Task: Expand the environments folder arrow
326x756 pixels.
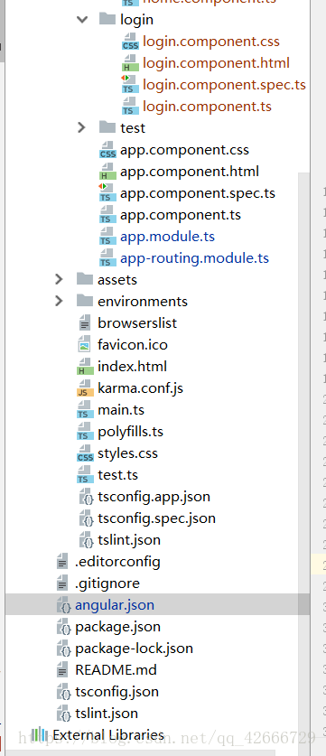Action: [x=59, y=301]
